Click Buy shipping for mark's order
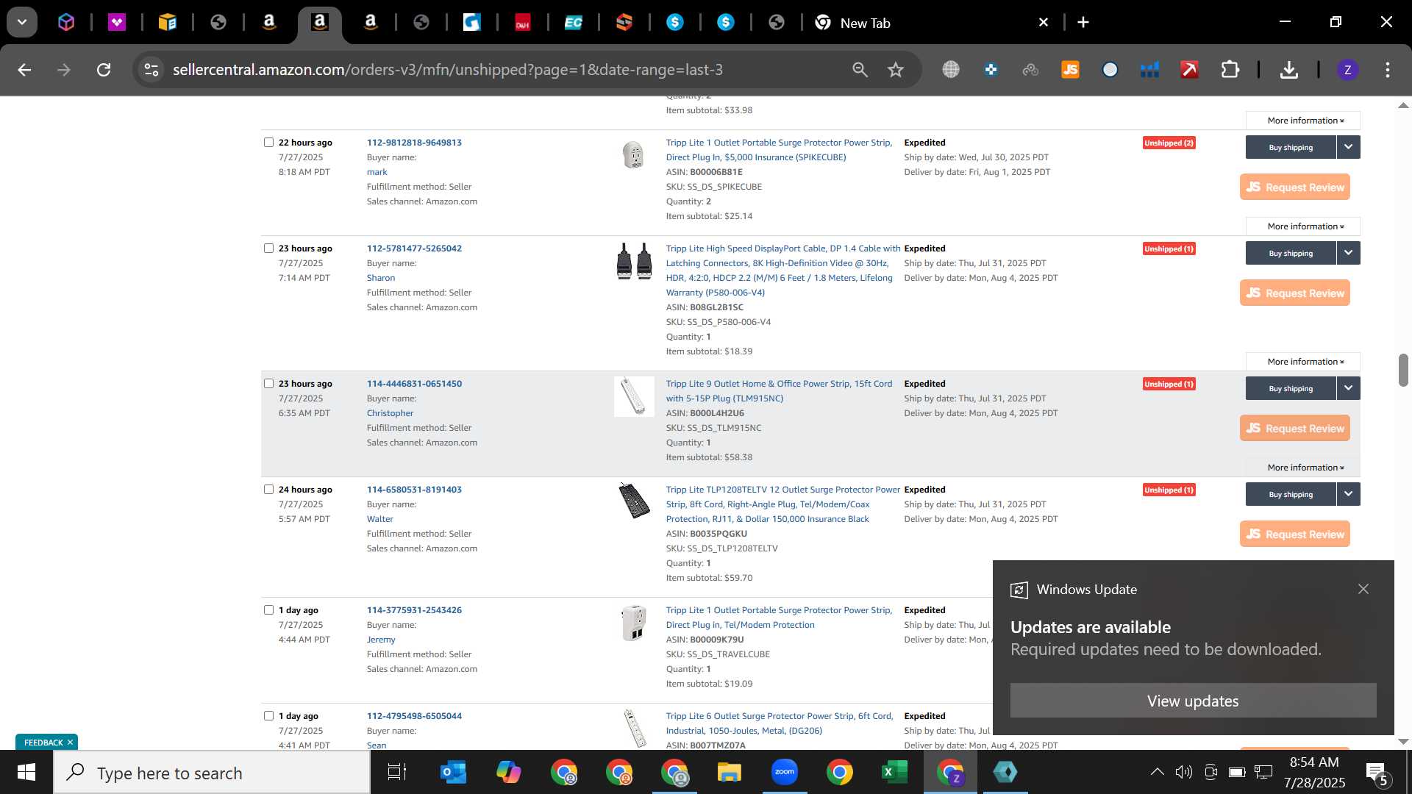This screenshot has height=794, width=1412. (x=1291, y=147)
